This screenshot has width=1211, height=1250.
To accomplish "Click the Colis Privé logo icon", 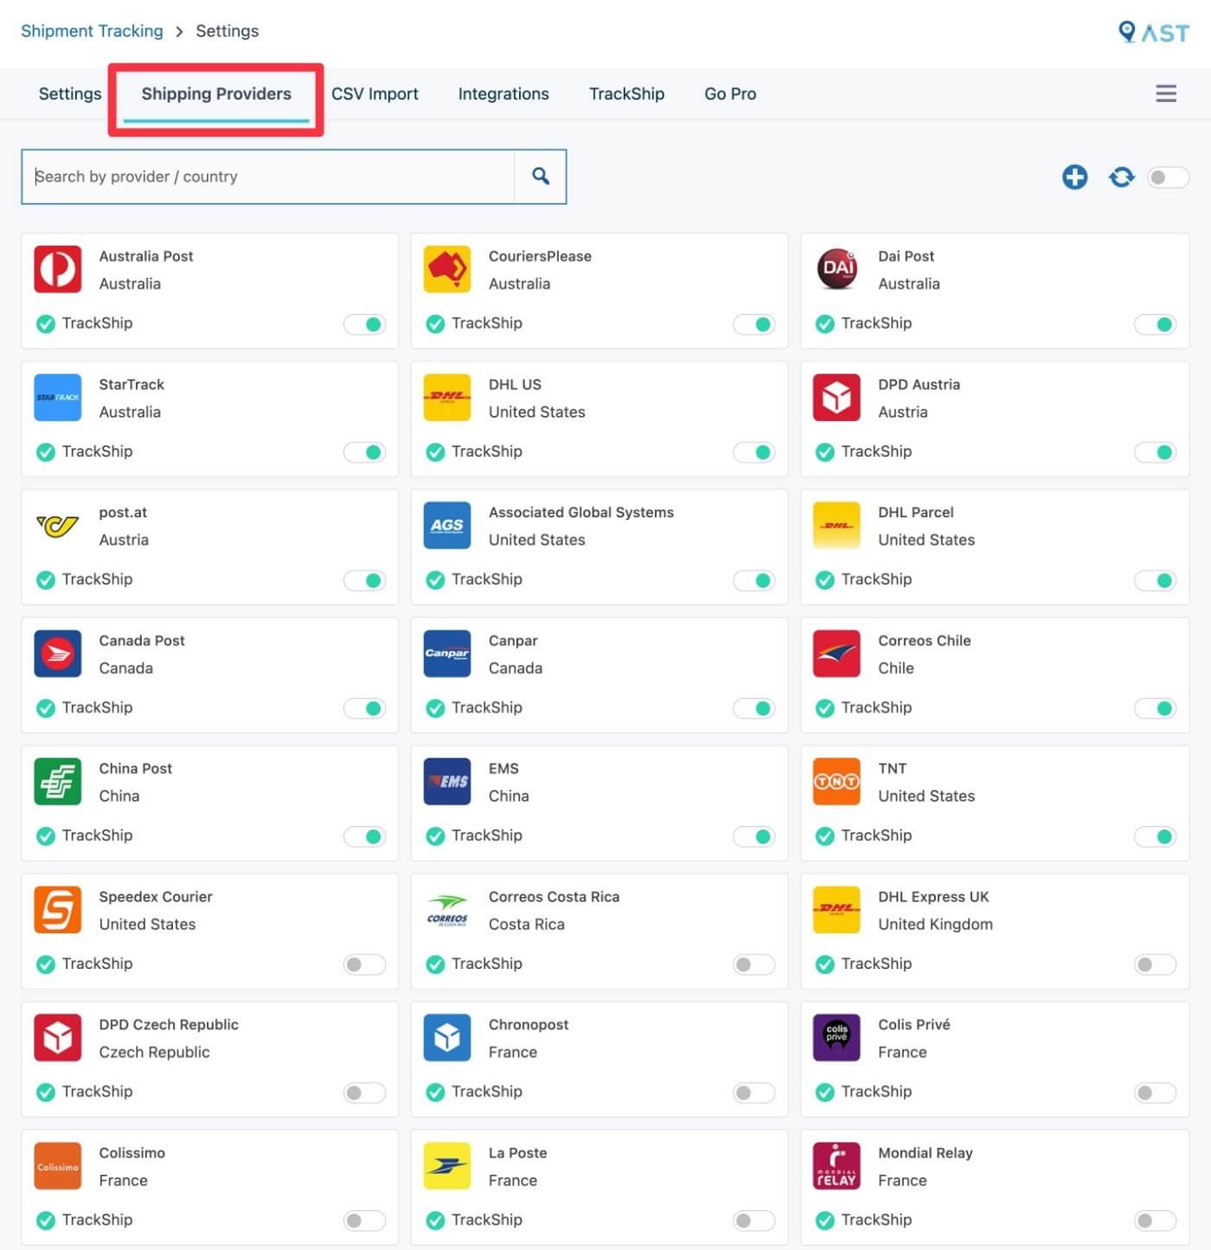I will pos(836,1037).
